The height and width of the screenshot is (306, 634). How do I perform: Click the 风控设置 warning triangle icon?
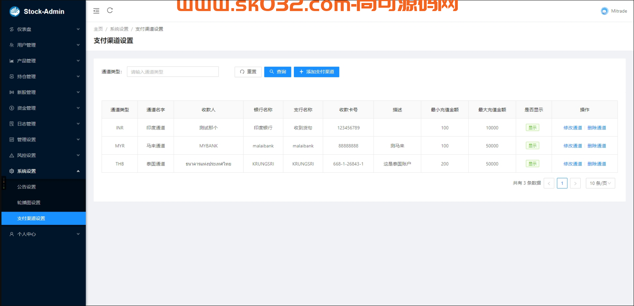pyautogui.click(x=12, y=155)
